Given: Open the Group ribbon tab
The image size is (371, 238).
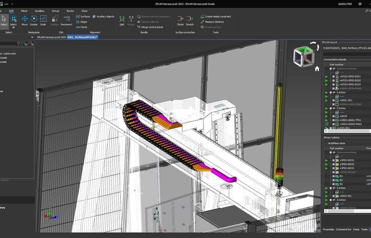Looking at the screenshot, I should pos(55,11).
